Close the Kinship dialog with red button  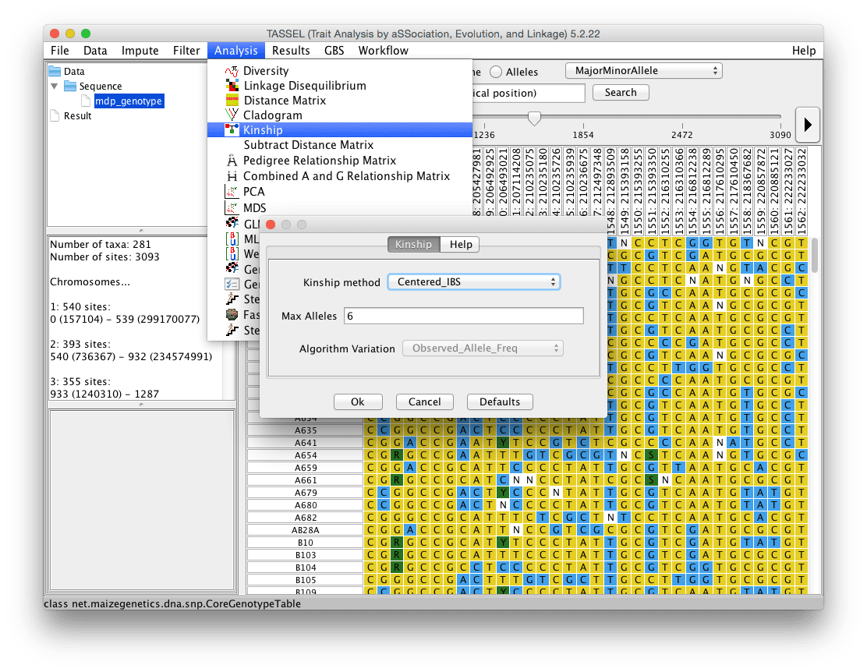tap(271, 225)
